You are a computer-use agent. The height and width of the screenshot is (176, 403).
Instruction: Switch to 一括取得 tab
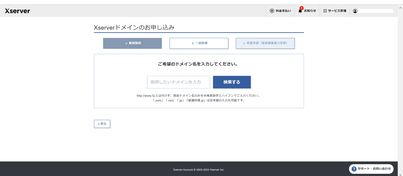(x=199, y=43)
